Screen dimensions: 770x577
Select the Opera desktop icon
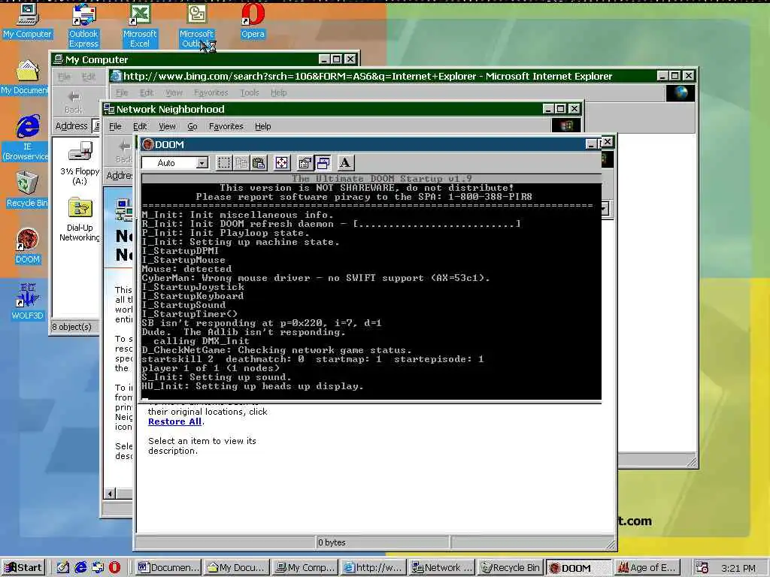pos(253,22)
